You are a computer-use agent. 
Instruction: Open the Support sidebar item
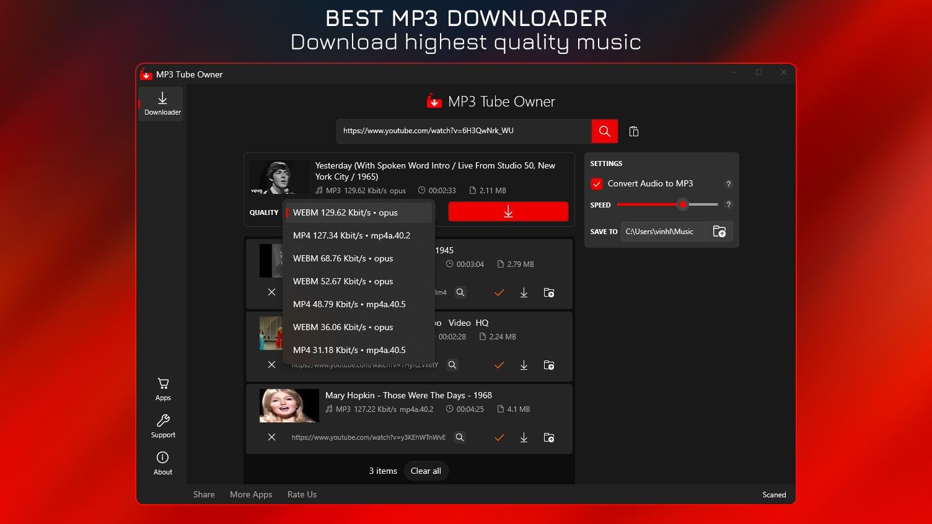point(163,427)
